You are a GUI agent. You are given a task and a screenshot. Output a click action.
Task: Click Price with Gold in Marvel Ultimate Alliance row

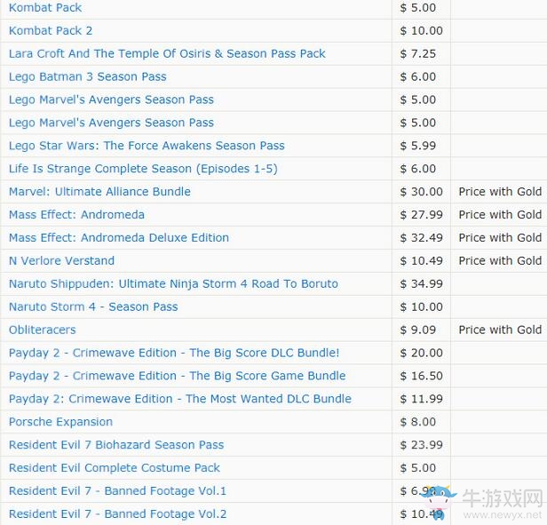click(500, 192)
